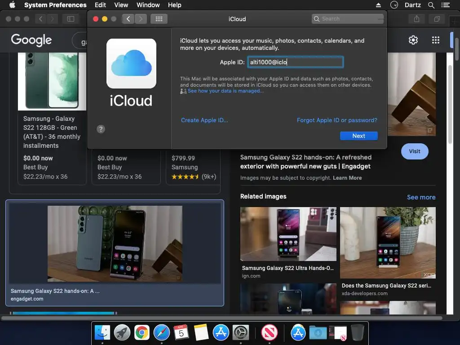Go back in the iCloud preferences window
The width and height of the screenshot is (460, 345).
(x=128, y=19)
